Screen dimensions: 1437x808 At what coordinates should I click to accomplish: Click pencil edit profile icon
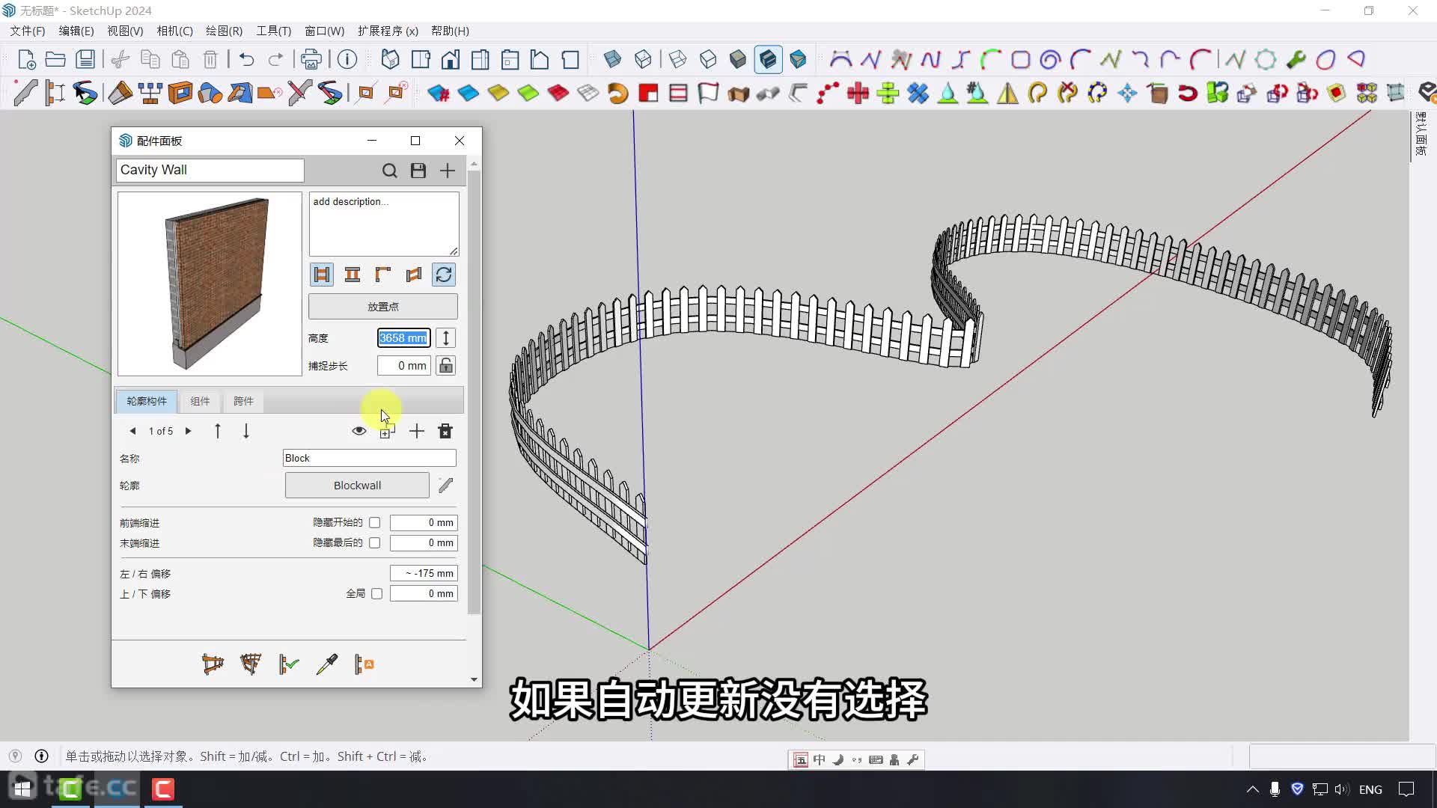tap(446, 486)
